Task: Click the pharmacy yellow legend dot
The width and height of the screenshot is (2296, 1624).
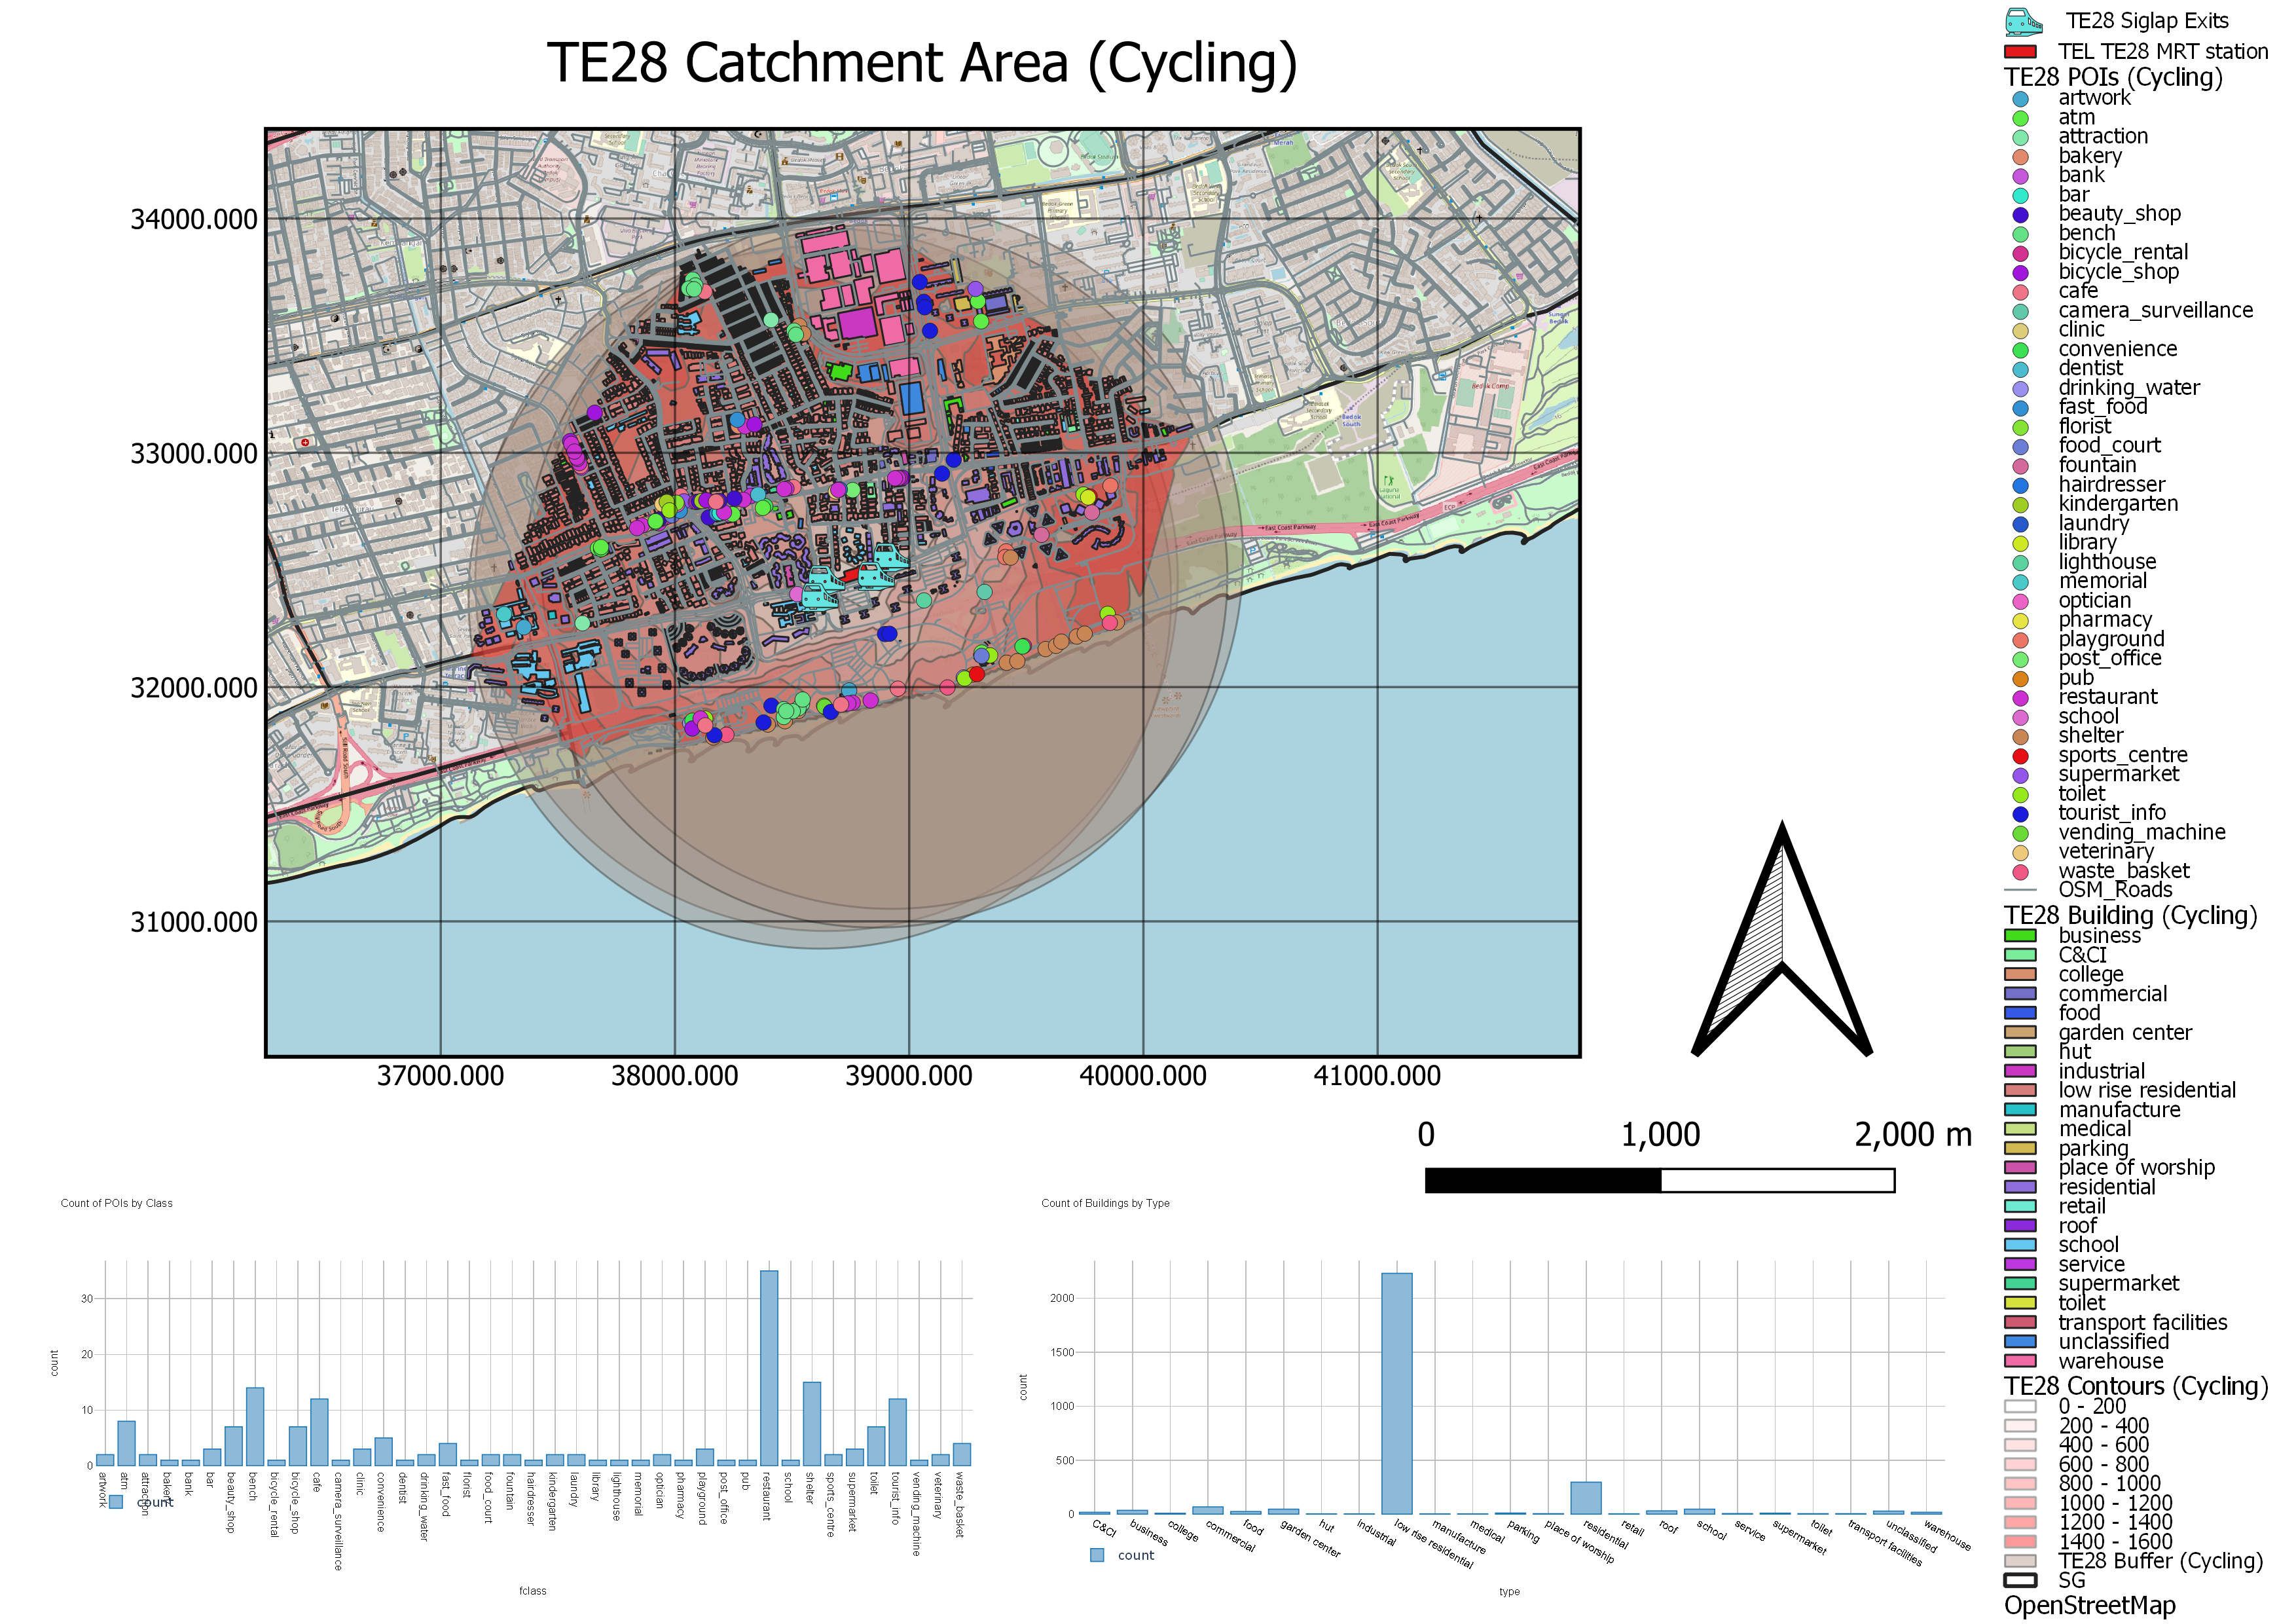Action: click(x=2020, y=621)
